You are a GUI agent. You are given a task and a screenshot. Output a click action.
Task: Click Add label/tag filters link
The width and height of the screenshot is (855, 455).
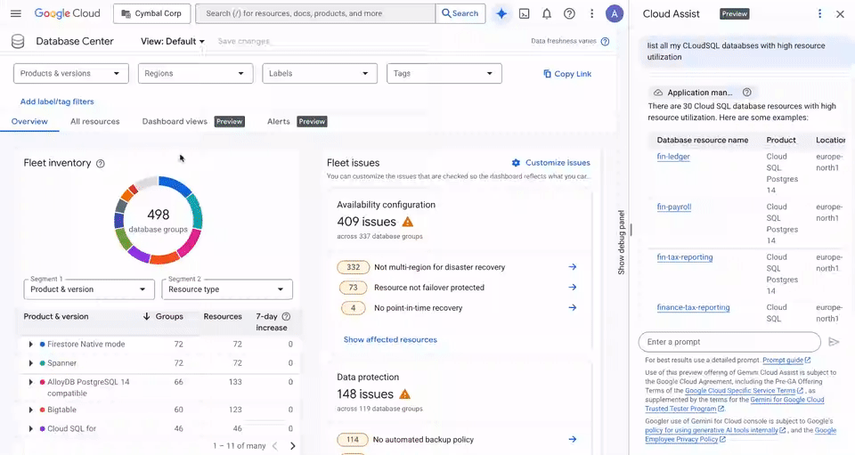[57, 102]
